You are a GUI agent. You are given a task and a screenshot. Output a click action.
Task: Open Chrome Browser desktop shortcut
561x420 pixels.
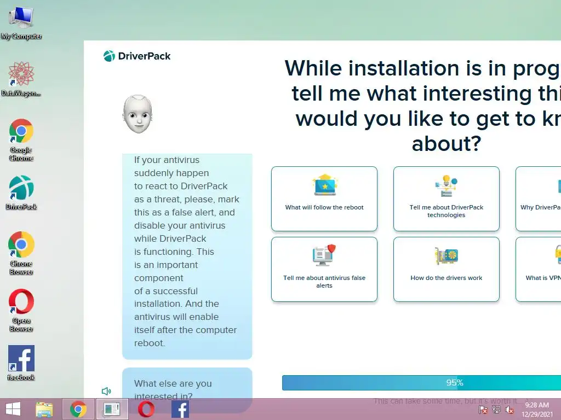(x=21, y=253)
